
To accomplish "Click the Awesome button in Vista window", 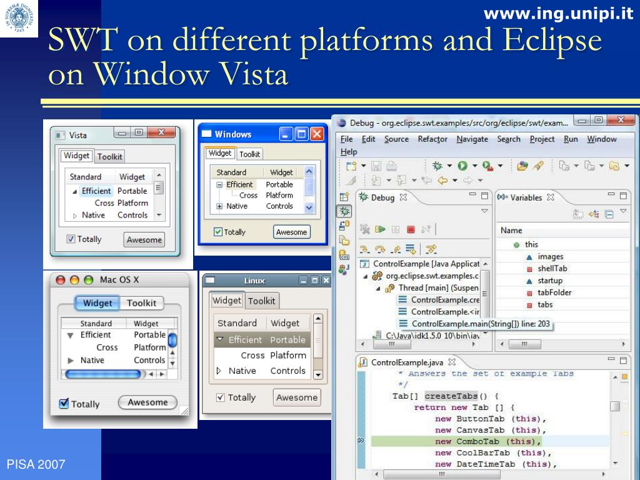I will tap(144, 239).
